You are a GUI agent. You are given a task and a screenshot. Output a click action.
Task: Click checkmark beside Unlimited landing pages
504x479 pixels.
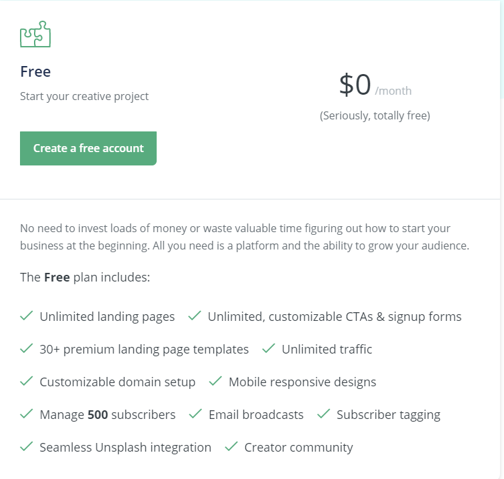(27, 316)
